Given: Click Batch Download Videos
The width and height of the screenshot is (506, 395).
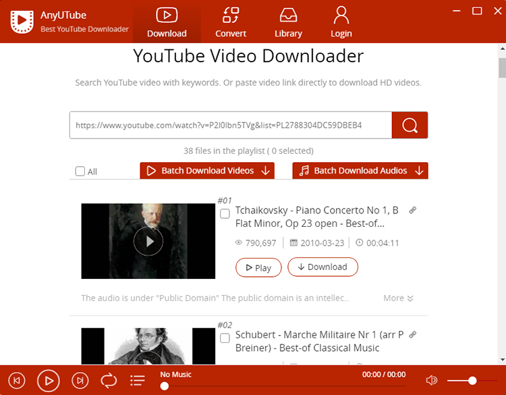Looking at the screenshot, I should 207,171.
